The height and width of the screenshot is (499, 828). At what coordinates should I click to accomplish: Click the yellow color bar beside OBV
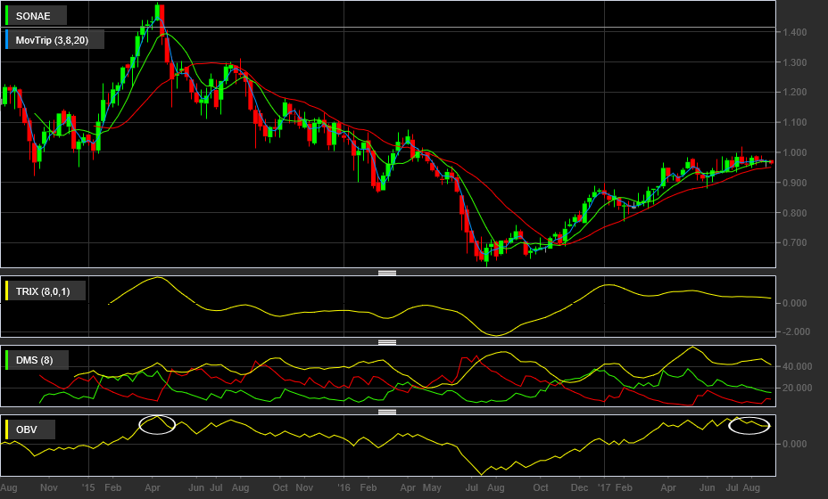7,429
